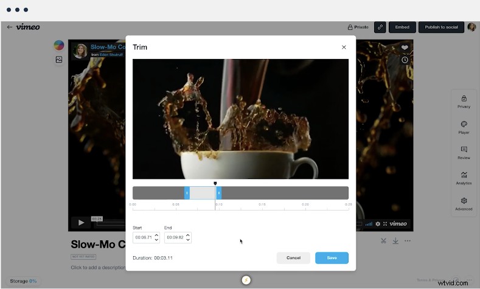This screenshot has width=480, height=289.
Task: Open the Privacy side panel
Action: (x=464, y=102)
